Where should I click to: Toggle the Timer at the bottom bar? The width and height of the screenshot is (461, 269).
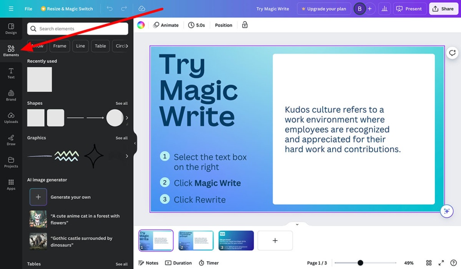point(208,263)
